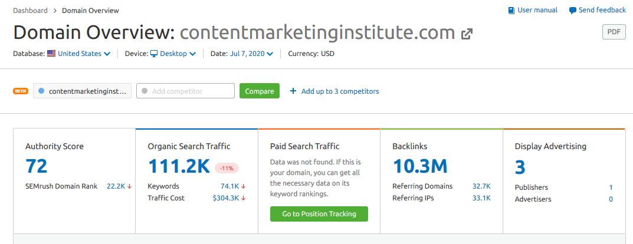Screen dimensions: 633x244
Task: Click the United States flag icon
Action: point(51,54)
